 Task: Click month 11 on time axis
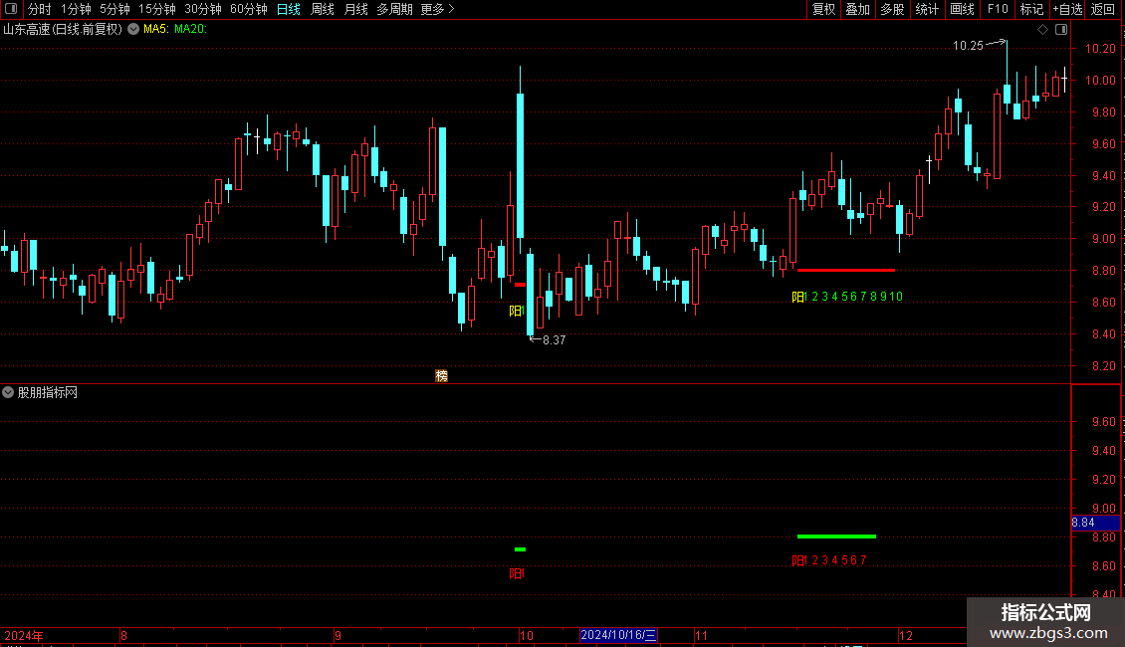[701, 635]
